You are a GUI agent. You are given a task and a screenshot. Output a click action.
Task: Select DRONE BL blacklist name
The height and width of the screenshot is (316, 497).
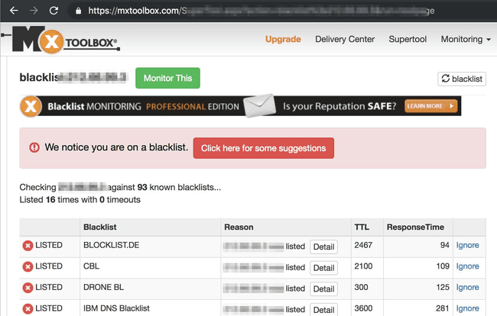coord(104,287)
